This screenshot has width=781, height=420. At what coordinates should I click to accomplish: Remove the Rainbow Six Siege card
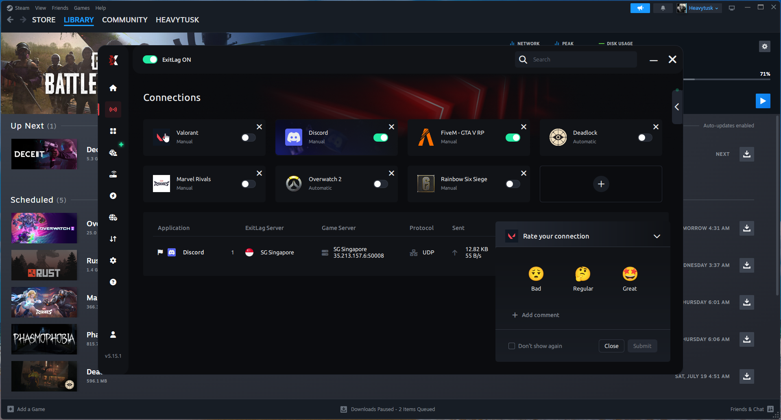click(x=524, y=173)
